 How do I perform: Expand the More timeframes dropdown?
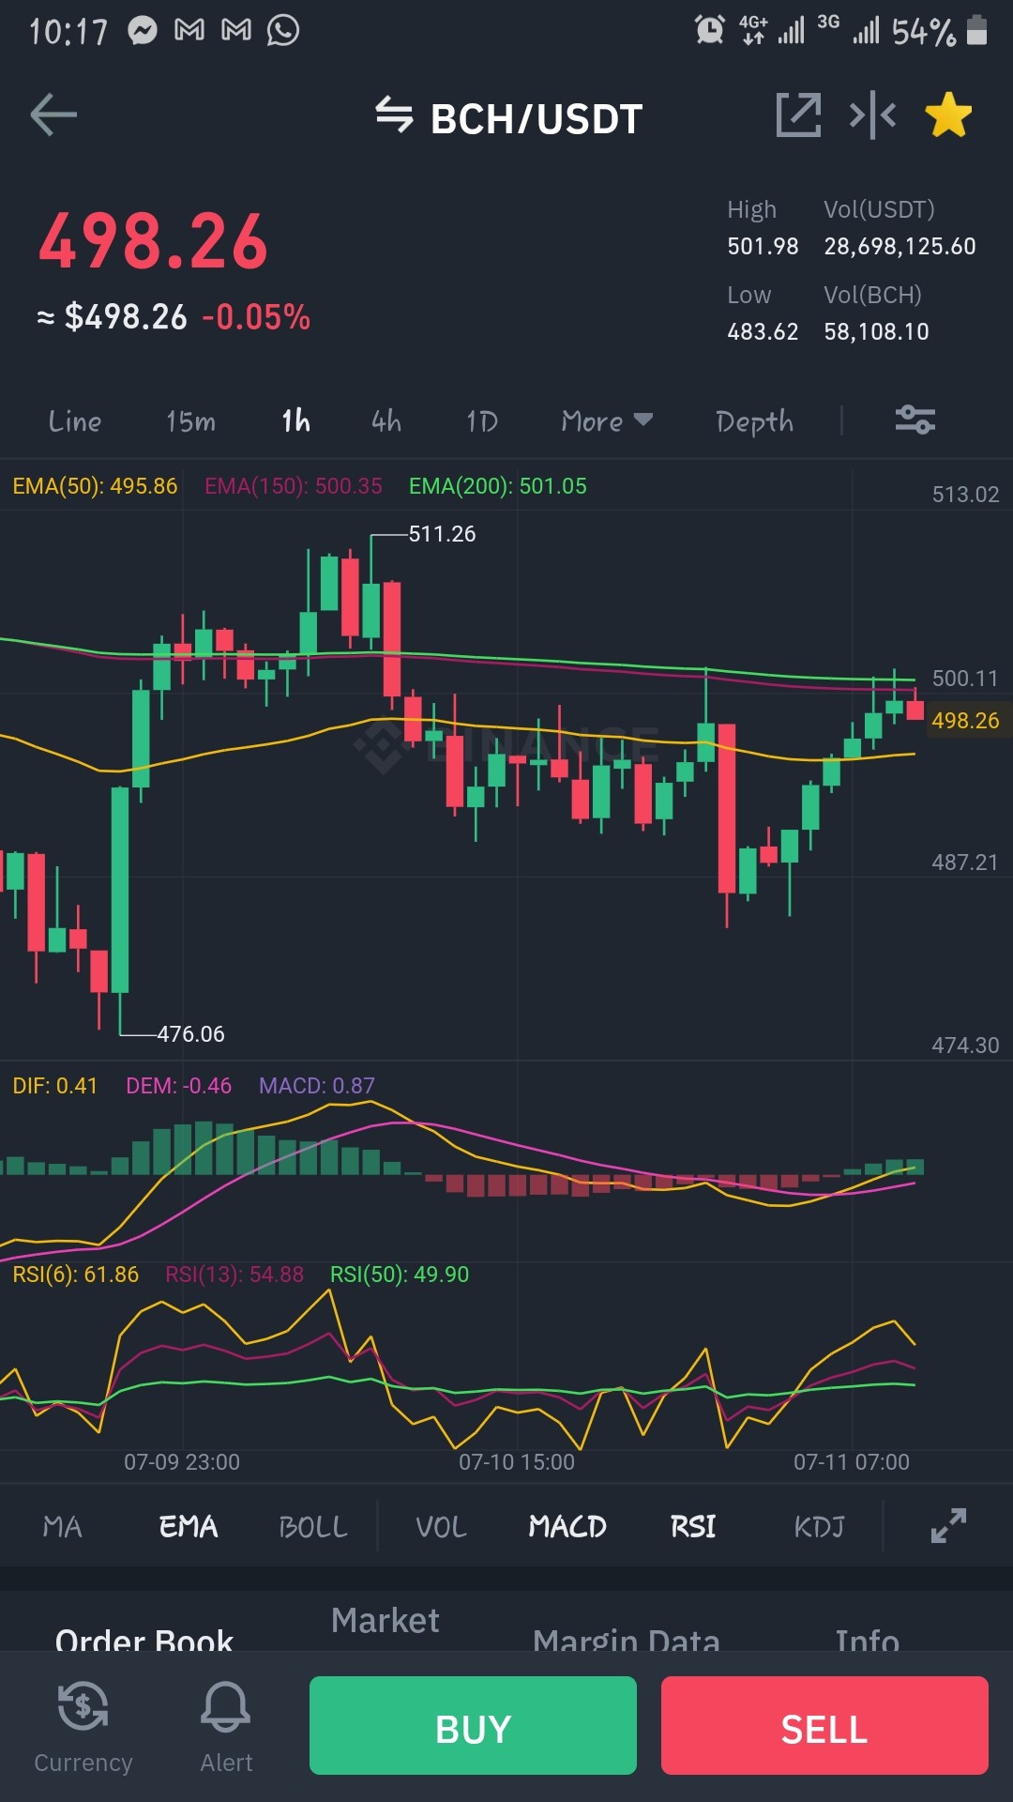[x=607, y=421]
